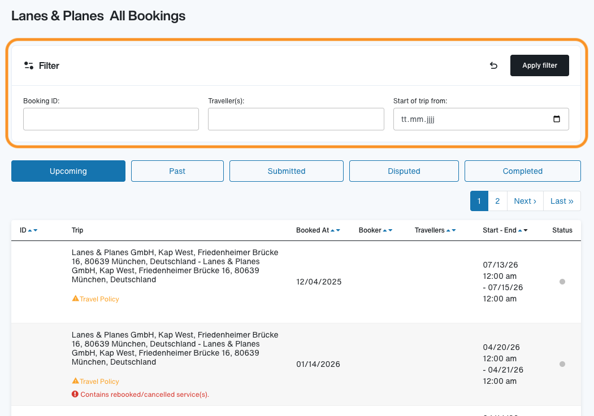Click the Start of trip from date field
The height and width of the screenshot is (416, 594).
[x=481, y=119]
